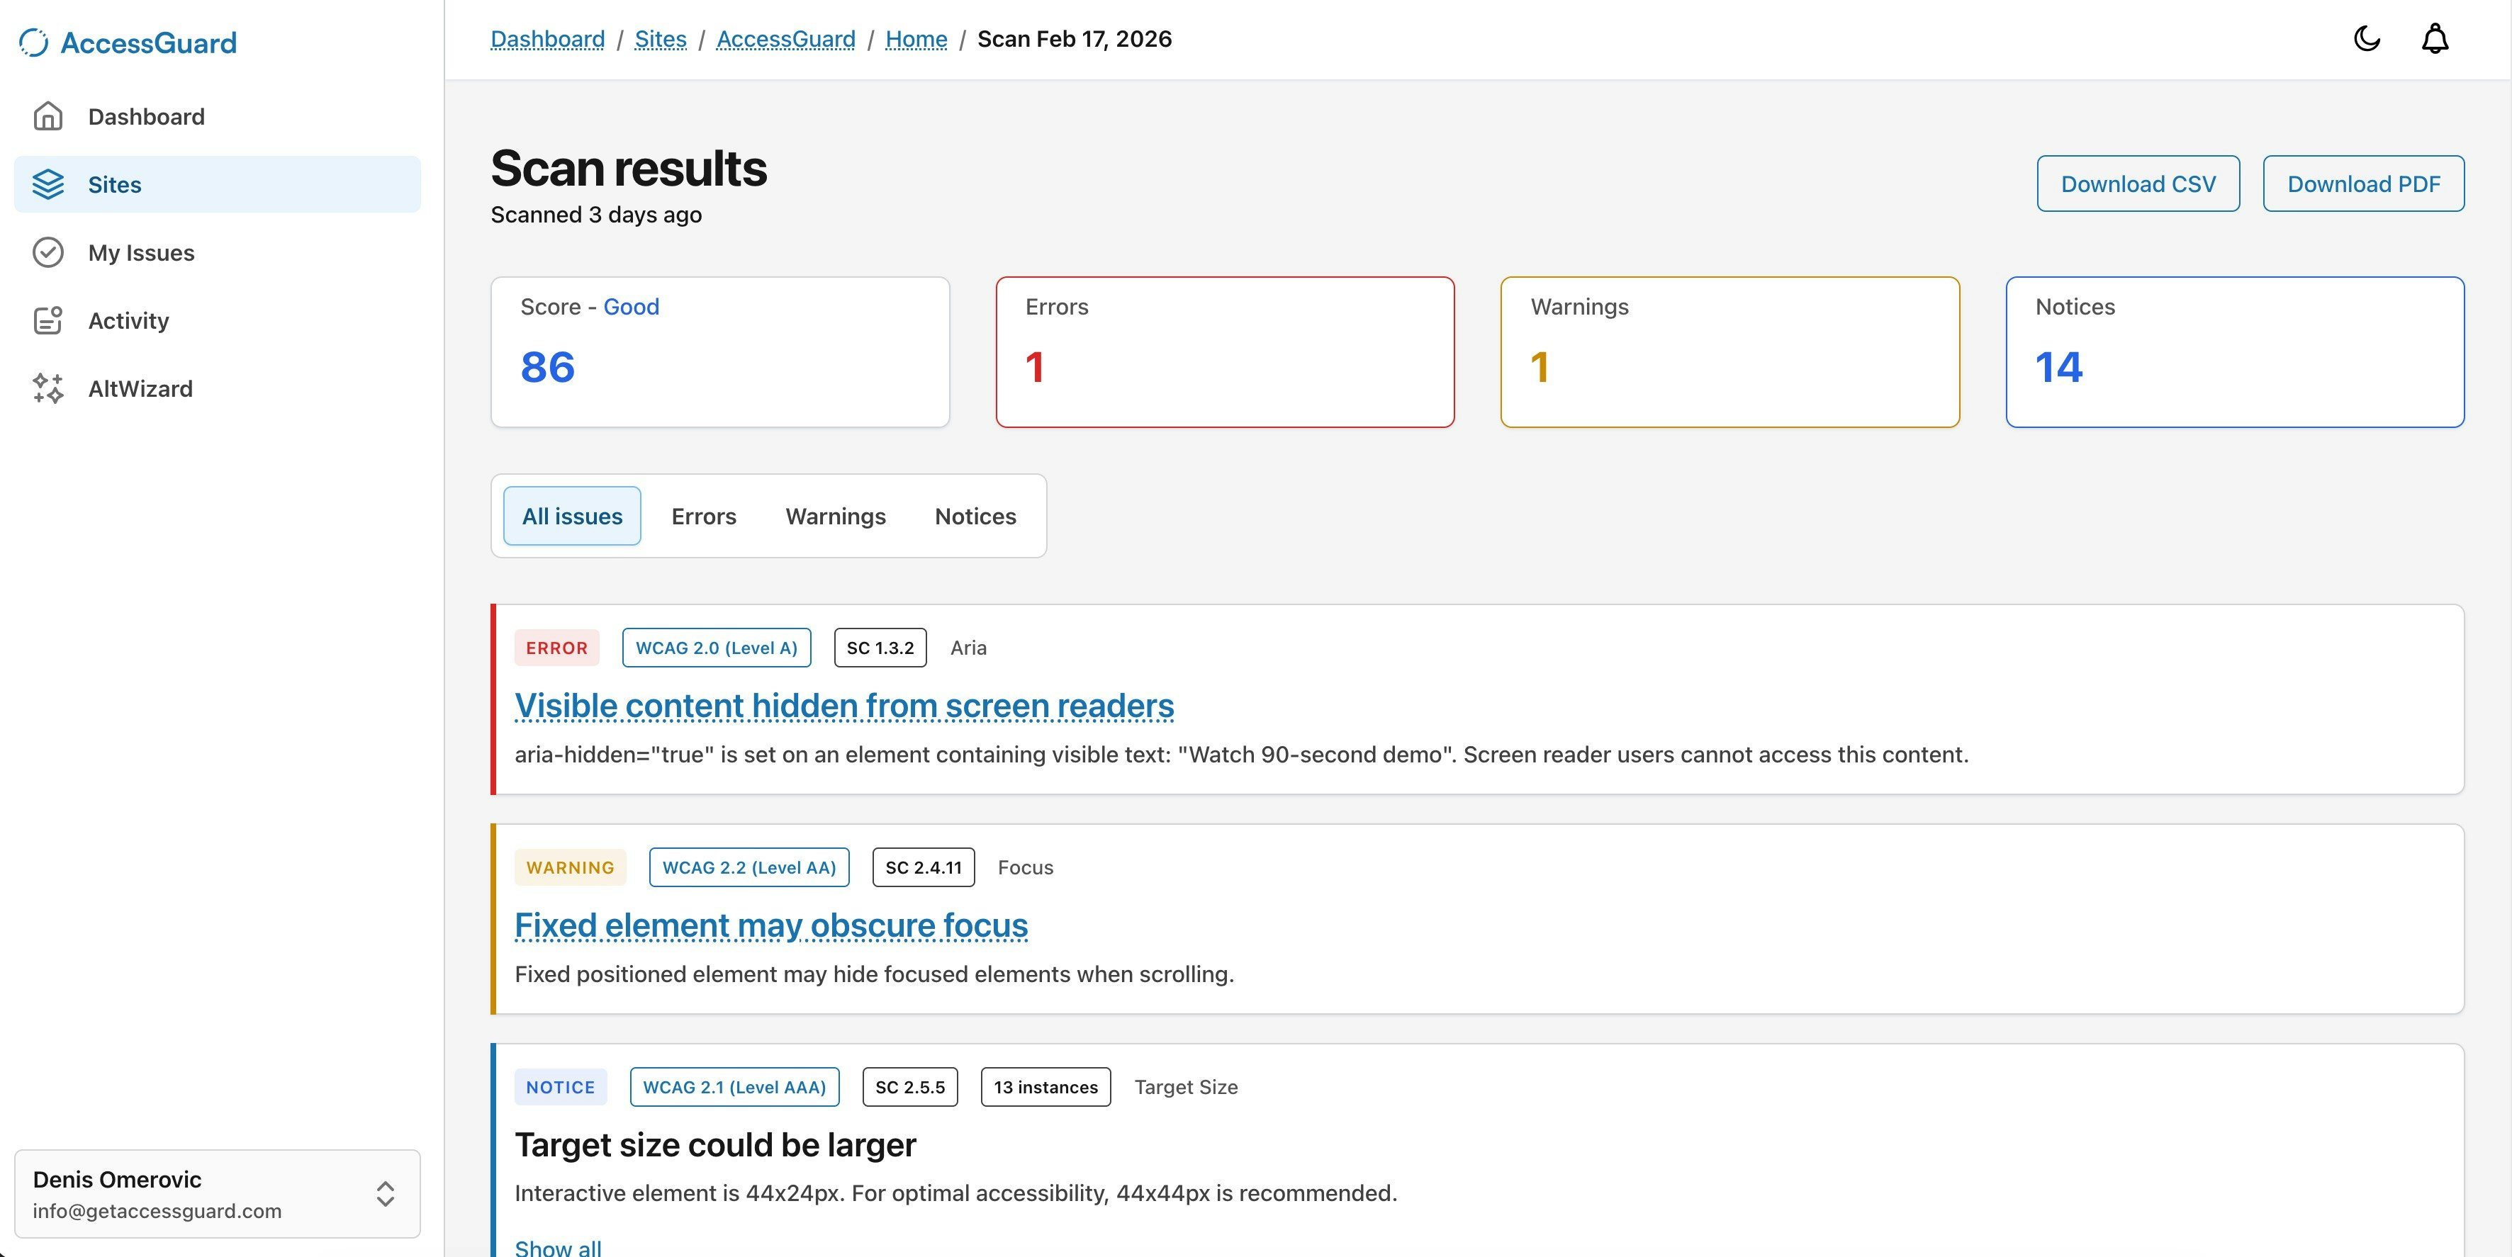Image resolution: width=2512 pixels, height=1257 pixels.
Task: Open AltWizard with its sparkles icon
Action: (47, 388)
